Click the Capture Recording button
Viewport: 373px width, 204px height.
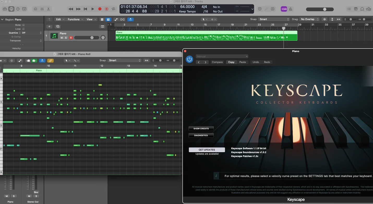106,9
